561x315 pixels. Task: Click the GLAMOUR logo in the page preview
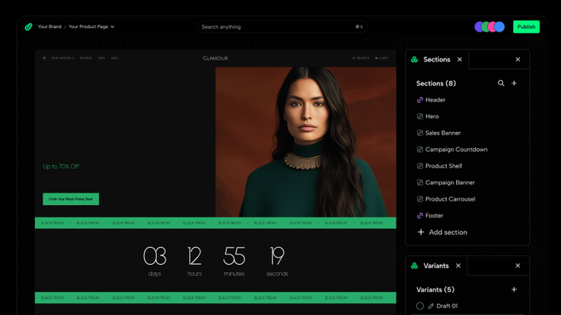point(216,58)
